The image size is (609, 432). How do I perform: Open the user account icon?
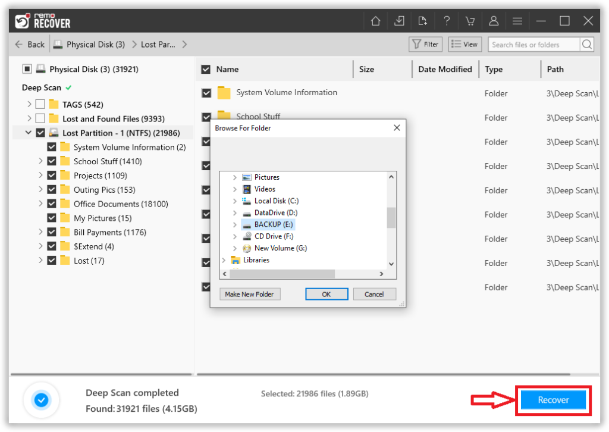click(494, 21)
